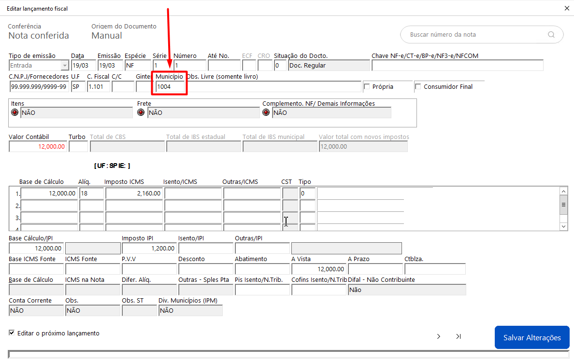Click the A Vista 12,000.00 field
The height and width of the screenshot is (361, 574).
click(319, 269)
